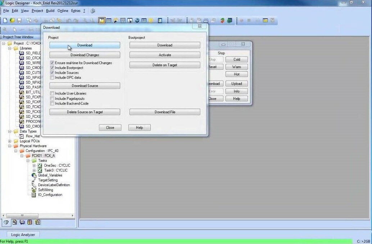Uncheck Ensure real-time for Download Changes
The image size is (372, 244).
(52, 63)
